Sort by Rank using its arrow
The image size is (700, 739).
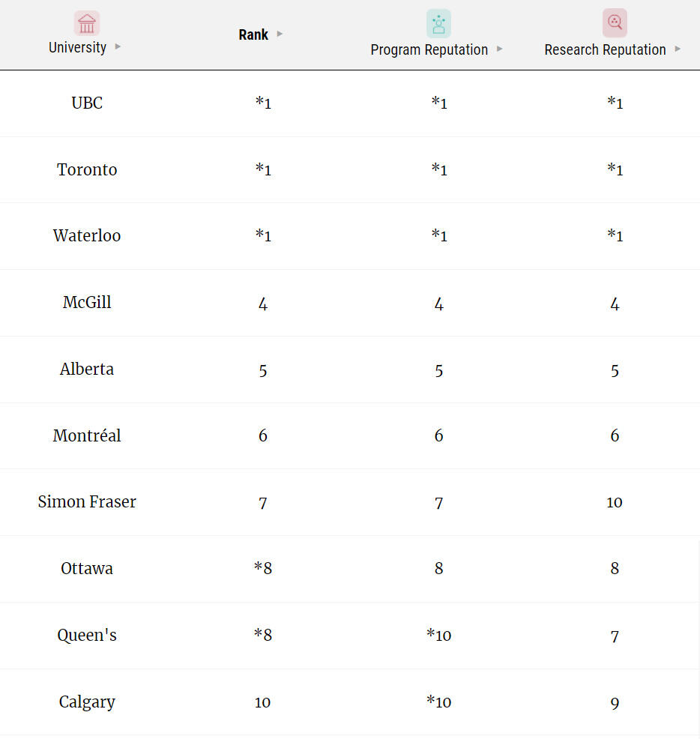pos(280,34)
